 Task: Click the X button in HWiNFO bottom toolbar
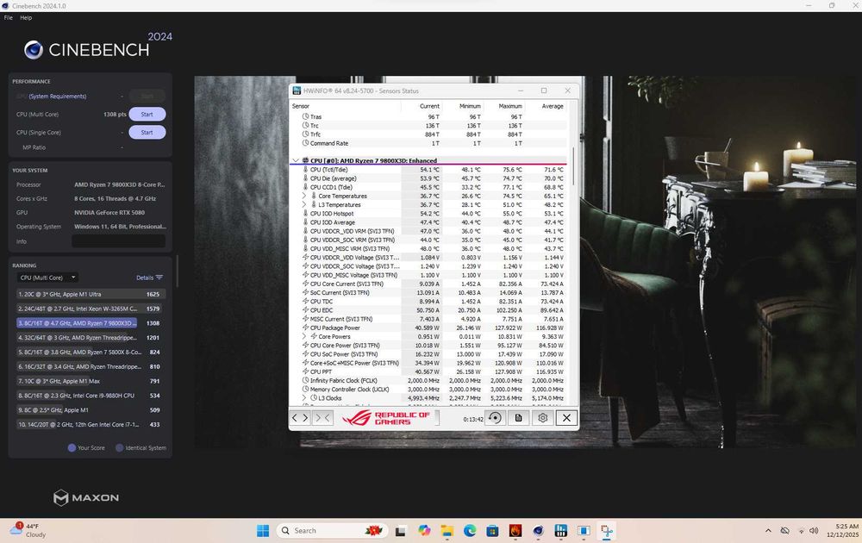pos(566,418)
